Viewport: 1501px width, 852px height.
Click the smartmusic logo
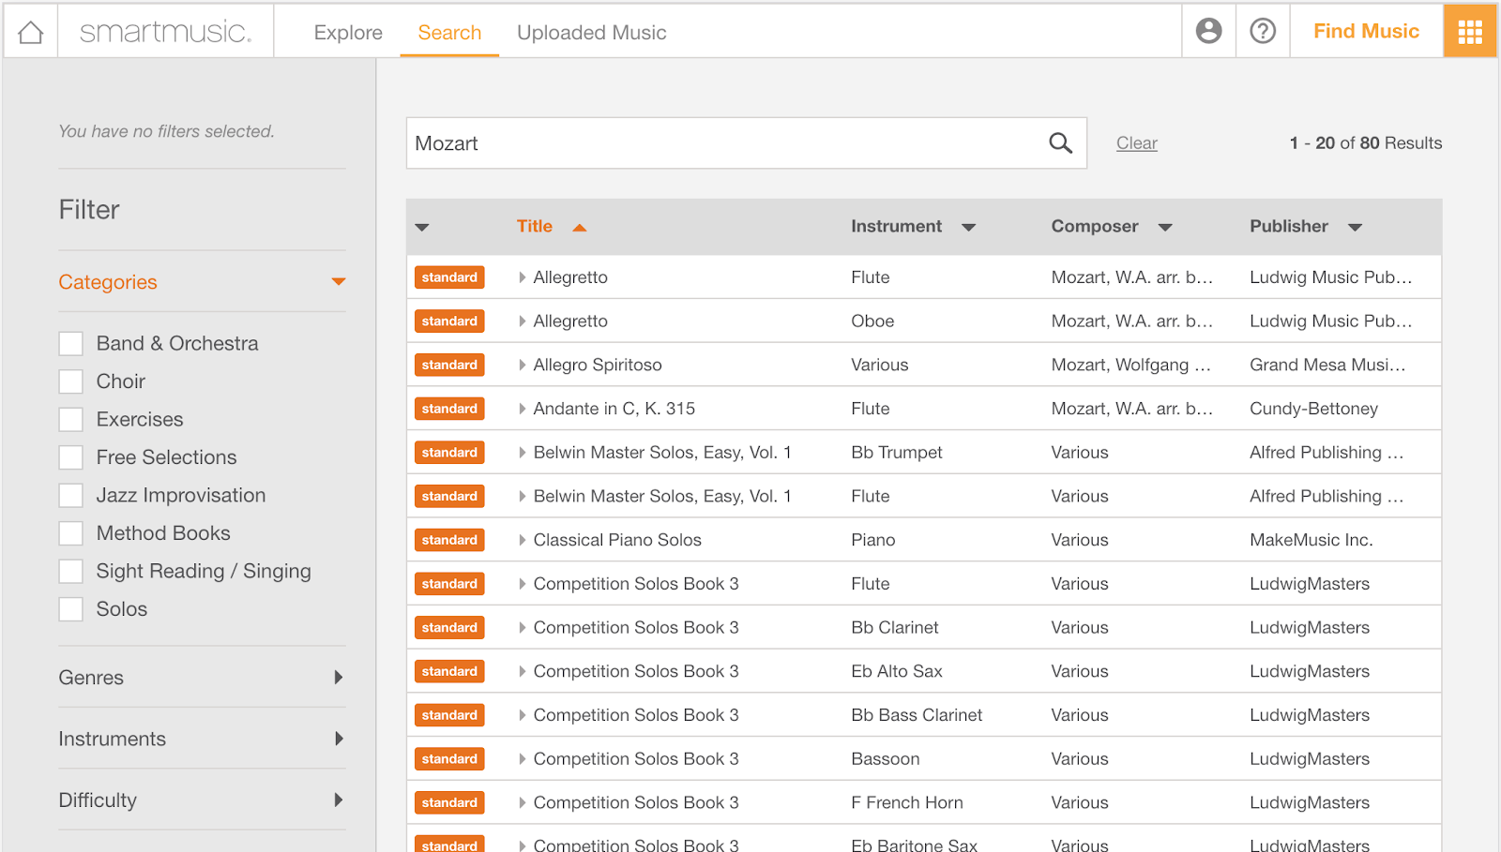[165, 32]
